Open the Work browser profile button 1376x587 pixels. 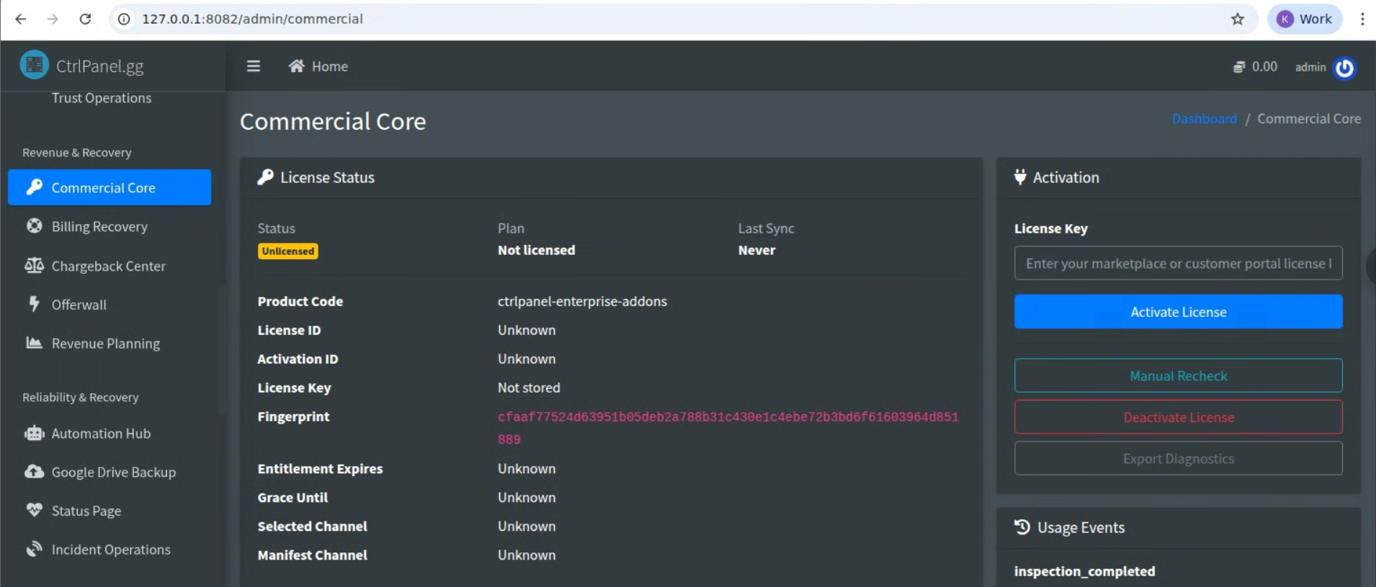(x=1305, y=19)
